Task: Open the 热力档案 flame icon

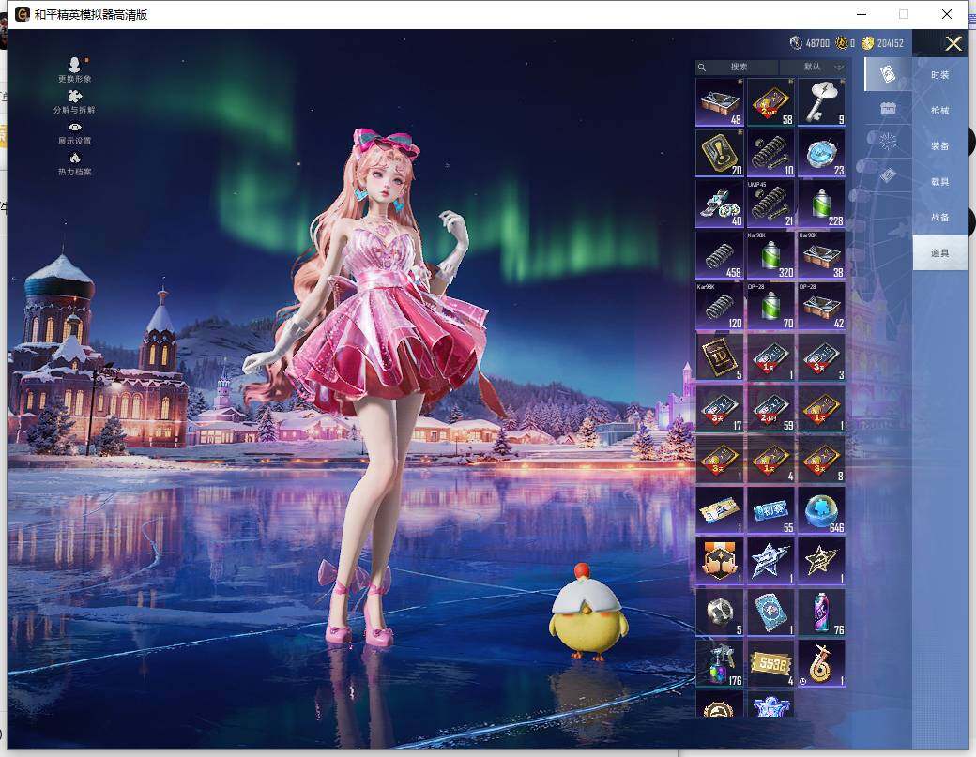Action: [x=75, y=163]
